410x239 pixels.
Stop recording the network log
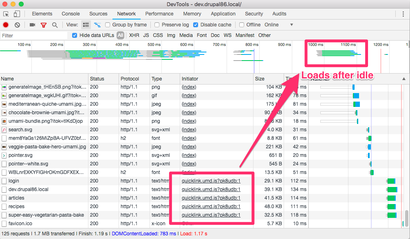point(5,24)
